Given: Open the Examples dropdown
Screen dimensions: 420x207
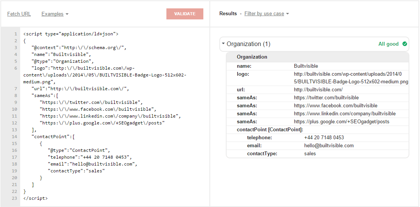Looking at the screenshot, I should [55, 14].
